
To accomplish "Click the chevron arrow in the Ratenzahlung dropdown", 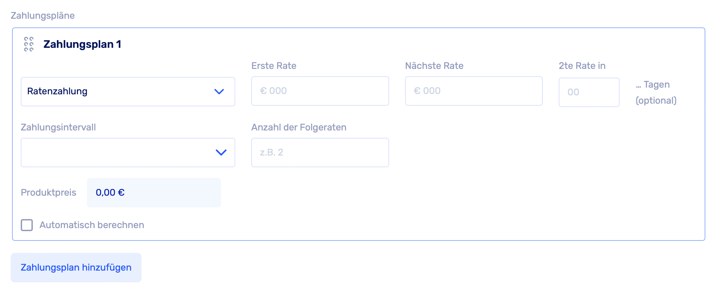I will coord(219,92).
